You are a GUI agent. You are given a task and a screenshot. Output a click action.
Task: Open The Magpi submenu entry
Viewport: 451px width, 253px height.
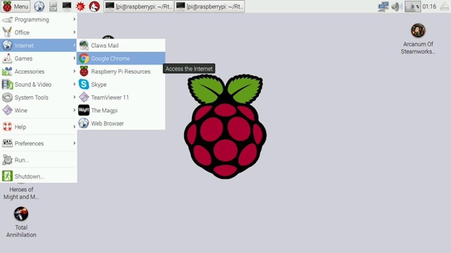(121, 110)
